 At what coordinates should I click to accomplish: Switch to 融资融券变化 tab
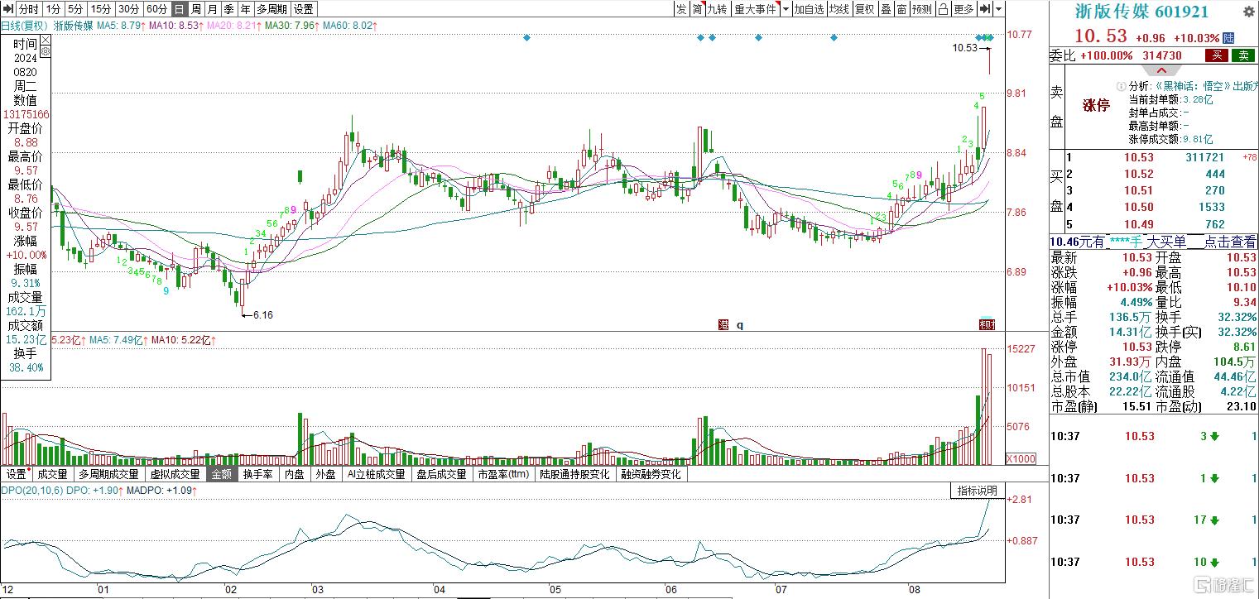click(651, 474)
